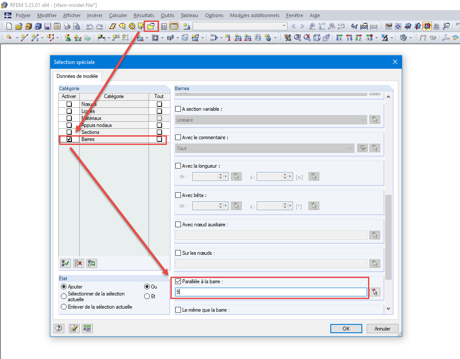Close the Sélection spéciale dialog

[x=395, y=62]
